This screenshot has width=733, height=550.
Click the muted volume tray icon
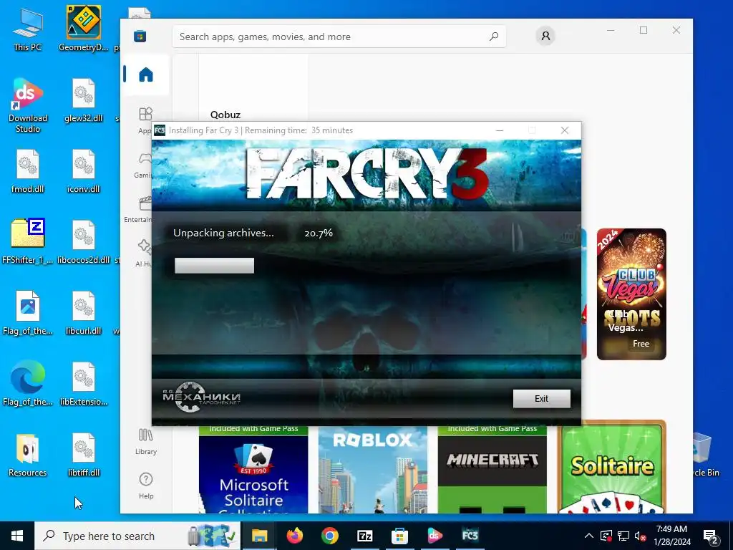coord(640,536)
